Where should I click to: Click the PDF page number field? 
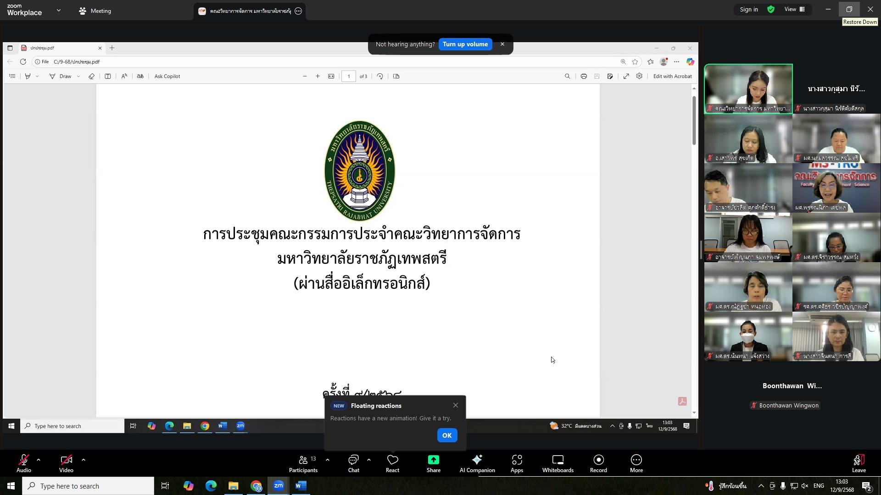pos(349,77)
